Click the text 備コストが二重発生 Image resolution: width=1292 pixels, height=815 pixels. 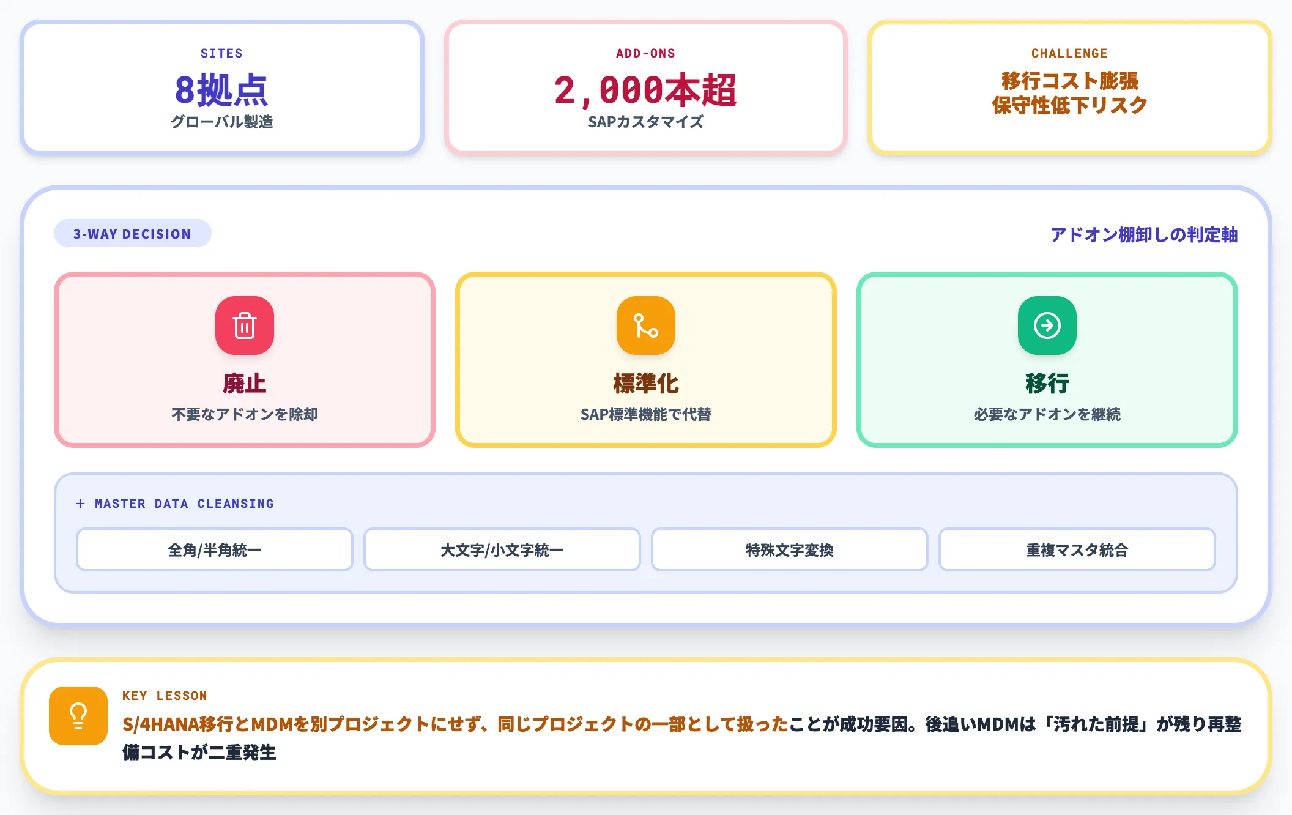click(199, 752)
